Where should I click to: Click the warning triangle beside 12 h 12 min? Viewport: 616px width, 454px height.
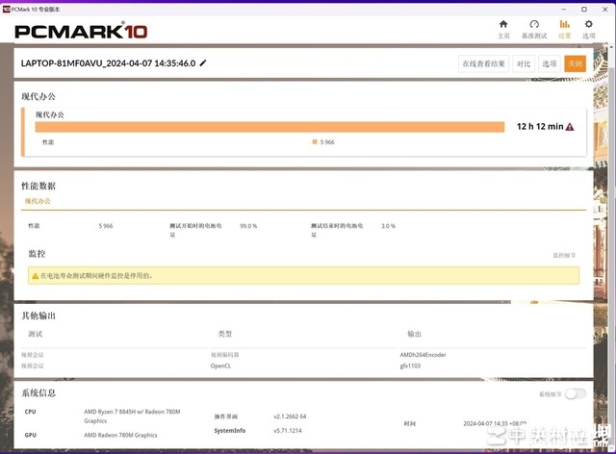click(570, 127)
